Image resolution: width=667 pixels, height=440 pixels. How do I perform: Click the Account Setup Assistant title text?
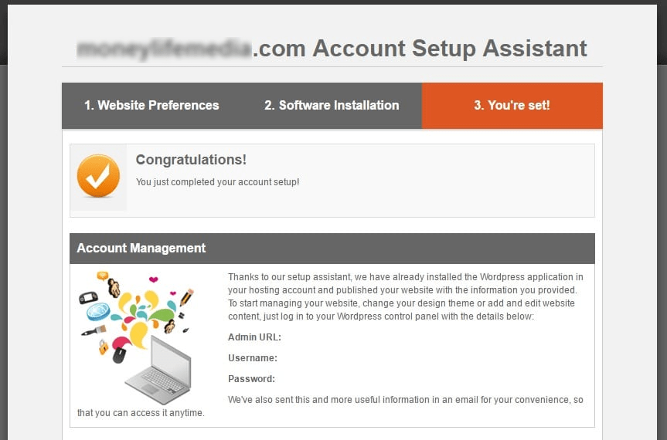pyautogui.click(x=450, y=49)
